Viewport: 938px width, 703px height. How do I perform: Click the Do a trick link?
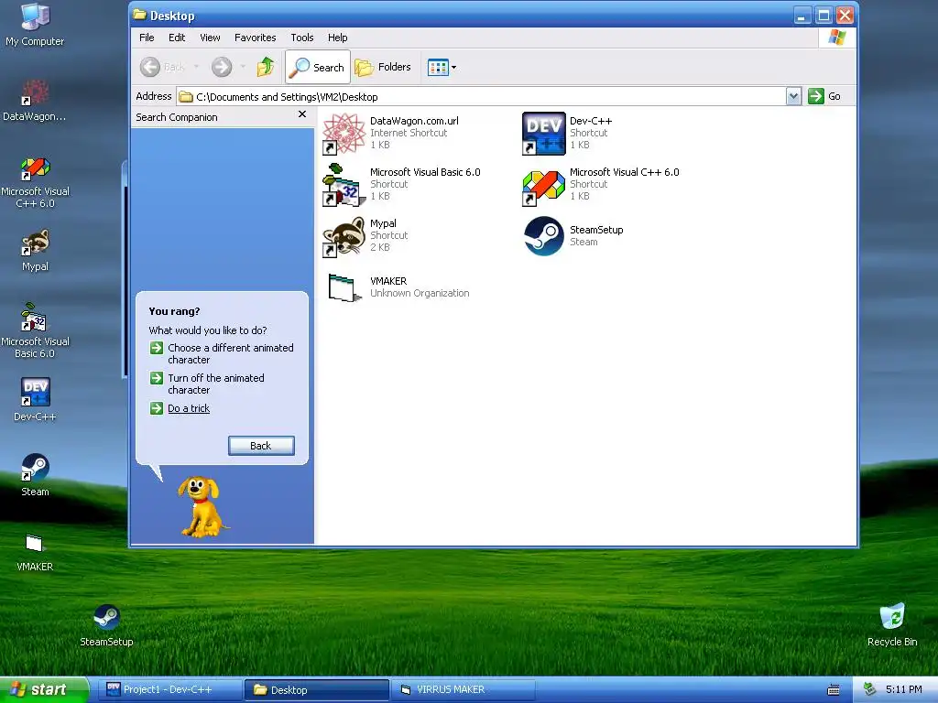click(189, 408)
